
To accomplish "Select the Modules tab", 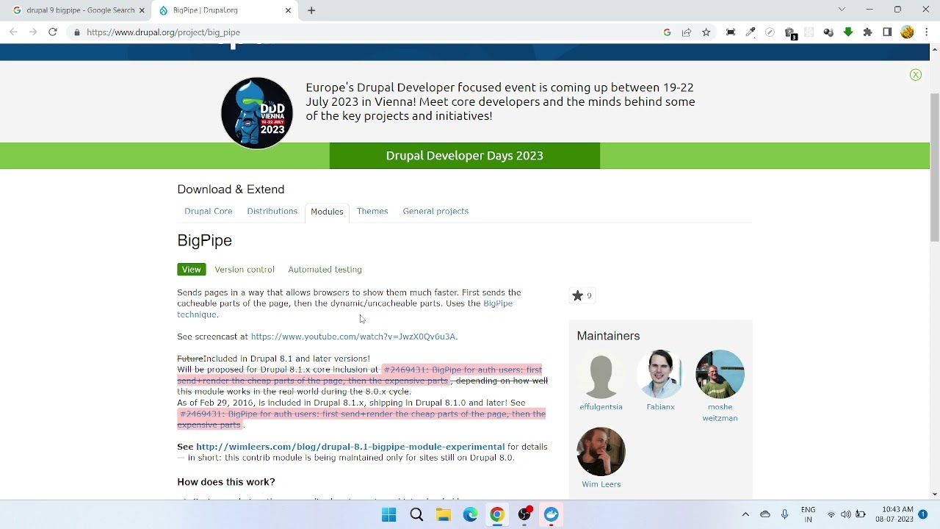I will click(327, 212).
